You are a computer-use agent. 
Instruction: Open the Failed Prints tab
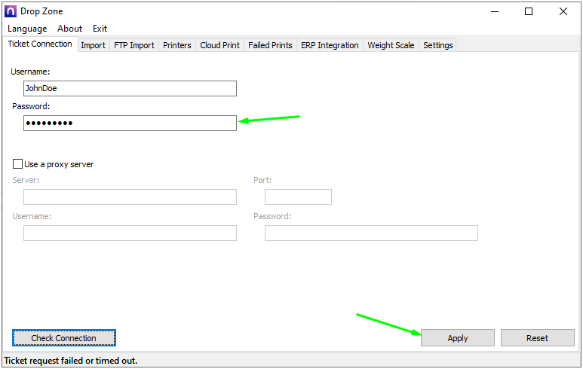point(270,45)
